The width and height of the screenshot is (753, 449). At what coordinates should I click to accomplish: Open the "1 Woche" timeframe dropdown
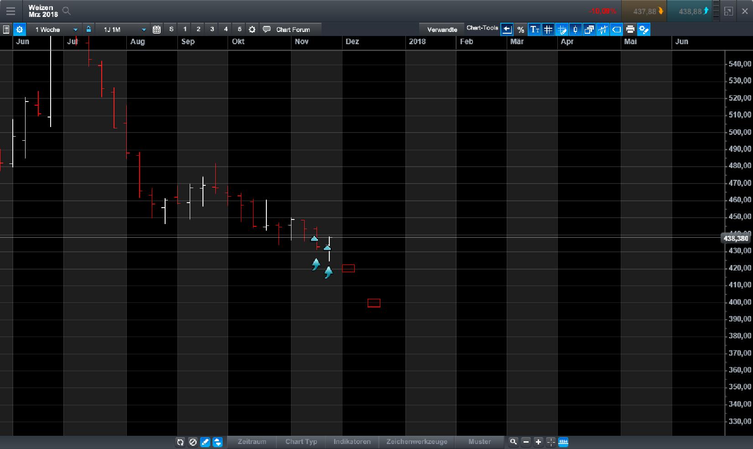tap(55, 29)
